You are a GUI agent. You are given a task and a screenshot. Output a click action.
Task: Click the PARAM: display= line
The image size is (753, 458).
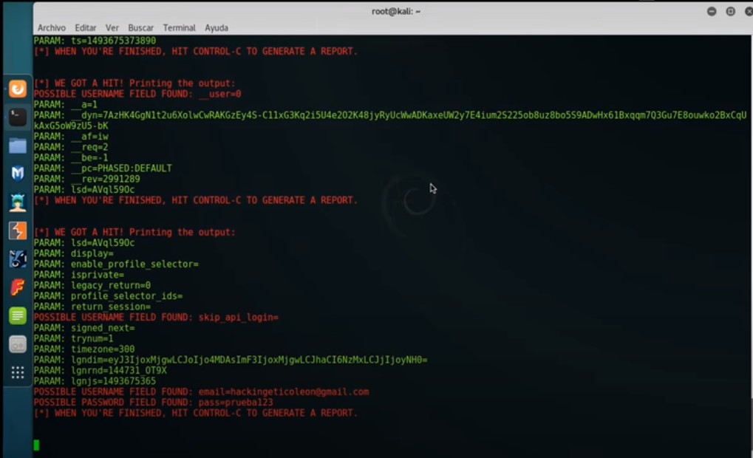73,253
